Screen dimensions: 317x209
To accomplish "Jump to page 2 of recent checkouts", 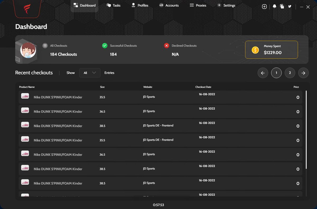I will [x=290, y=73].
